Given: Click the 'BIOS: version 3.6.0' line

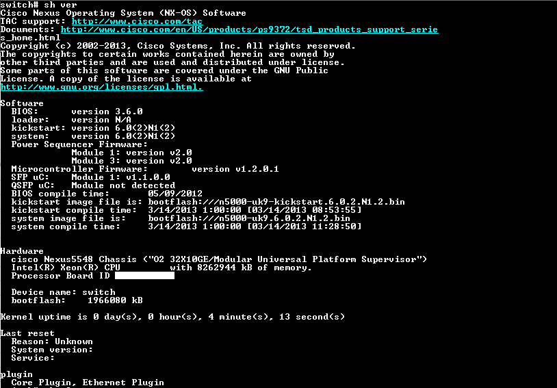Looking at the screenshot, I should [x=77, y=112].
